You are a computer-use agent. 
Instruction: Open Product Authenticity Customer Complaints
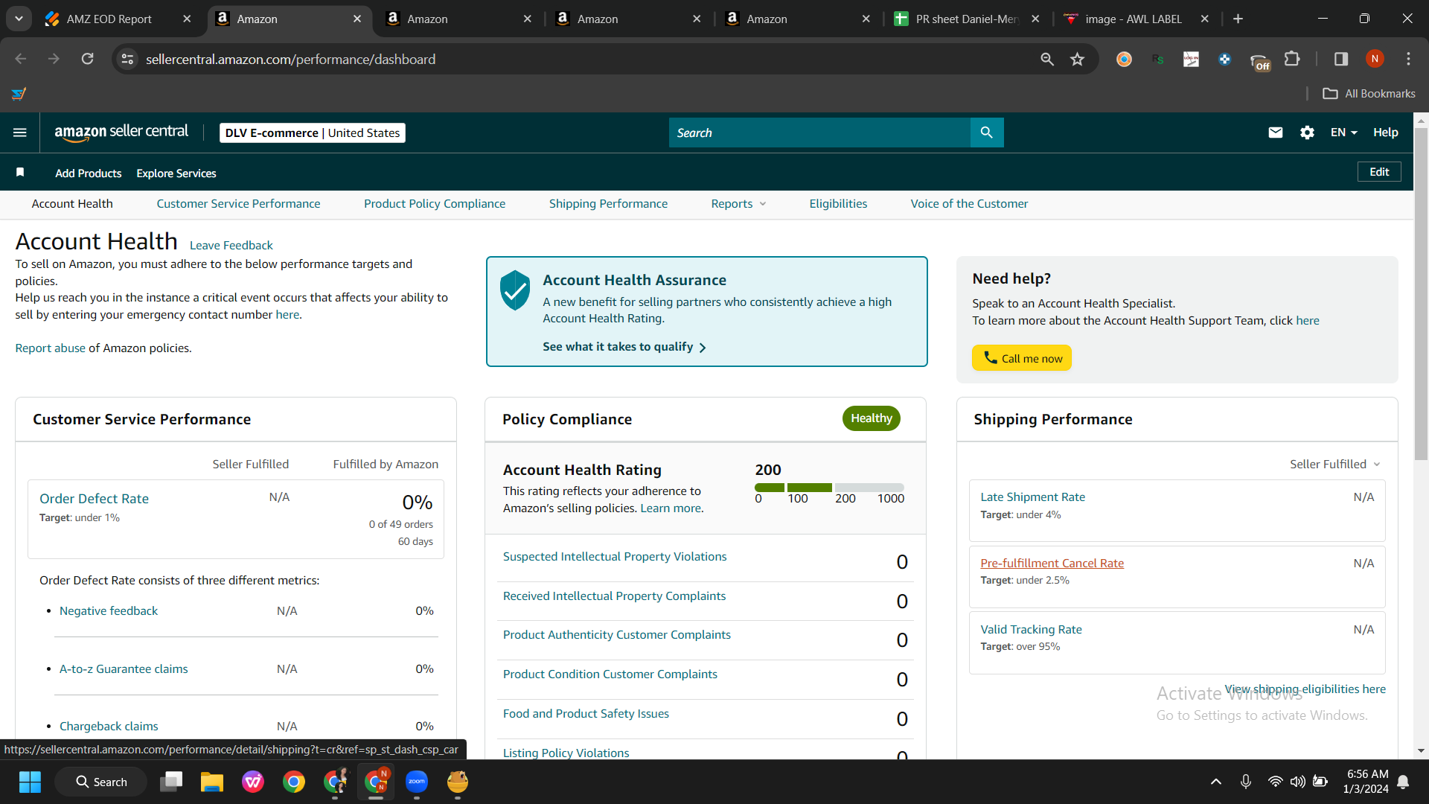616,635
